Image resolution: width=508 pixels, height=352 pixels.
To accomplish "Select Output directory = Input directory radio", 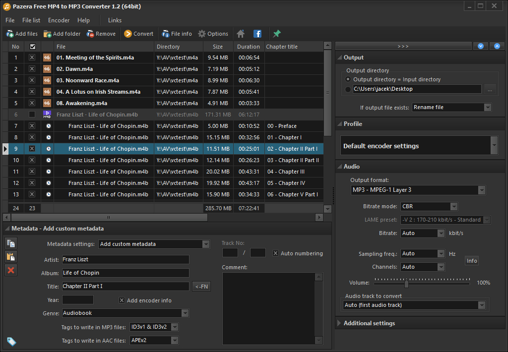I will pos(348,79).
